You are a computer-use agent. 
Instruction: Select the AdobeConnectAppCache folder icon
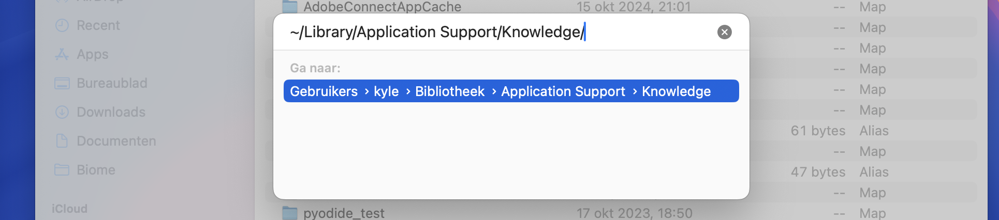click(290, 7)
